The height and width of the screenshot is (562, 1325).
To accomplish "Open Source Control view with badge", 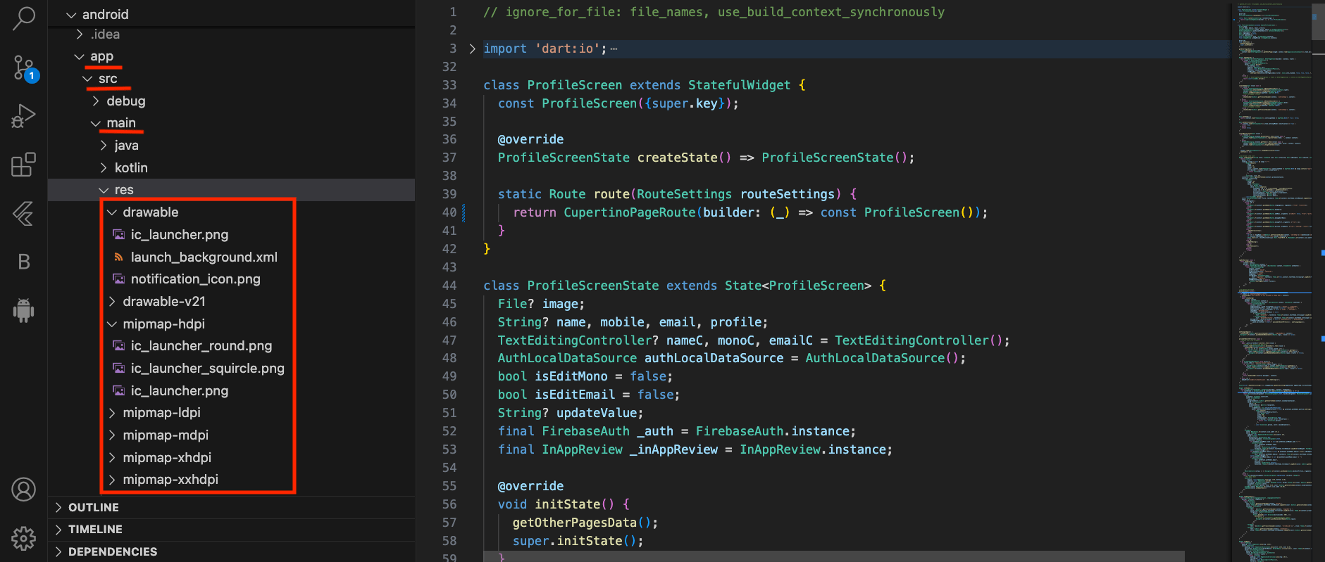I will [24, 68].
